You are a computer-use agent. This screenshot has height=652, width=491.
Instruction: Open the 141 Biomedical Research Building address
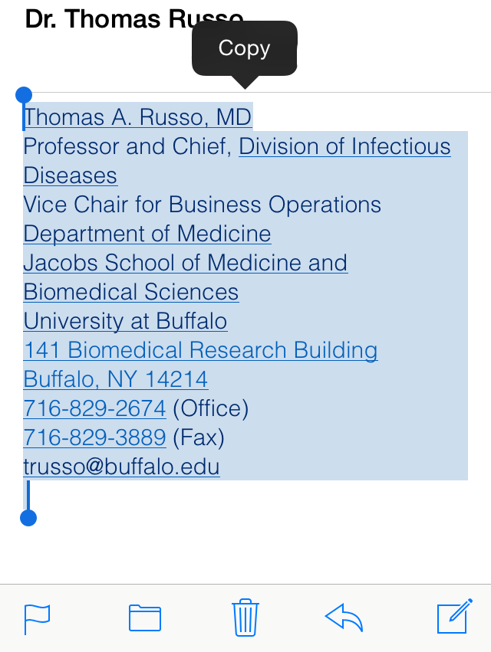(201, 350)
